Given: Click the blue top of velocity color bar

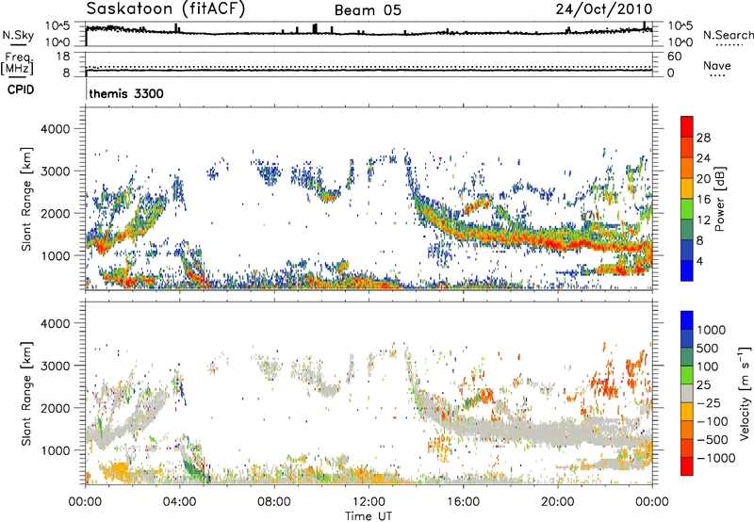Looking at the screenshot, I should (687, 320).
